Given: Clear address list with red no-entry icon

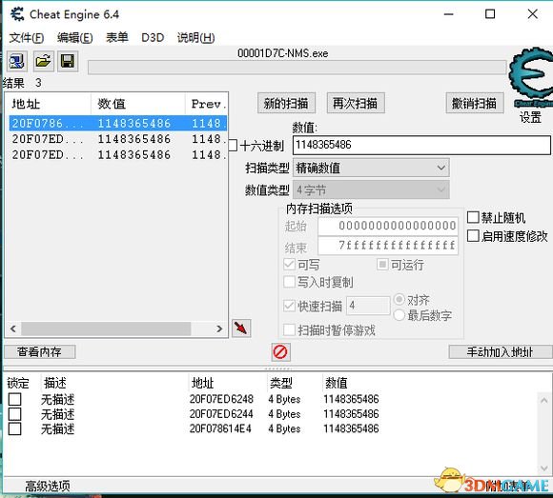Looking at the screenshot, I should (280, 352).
